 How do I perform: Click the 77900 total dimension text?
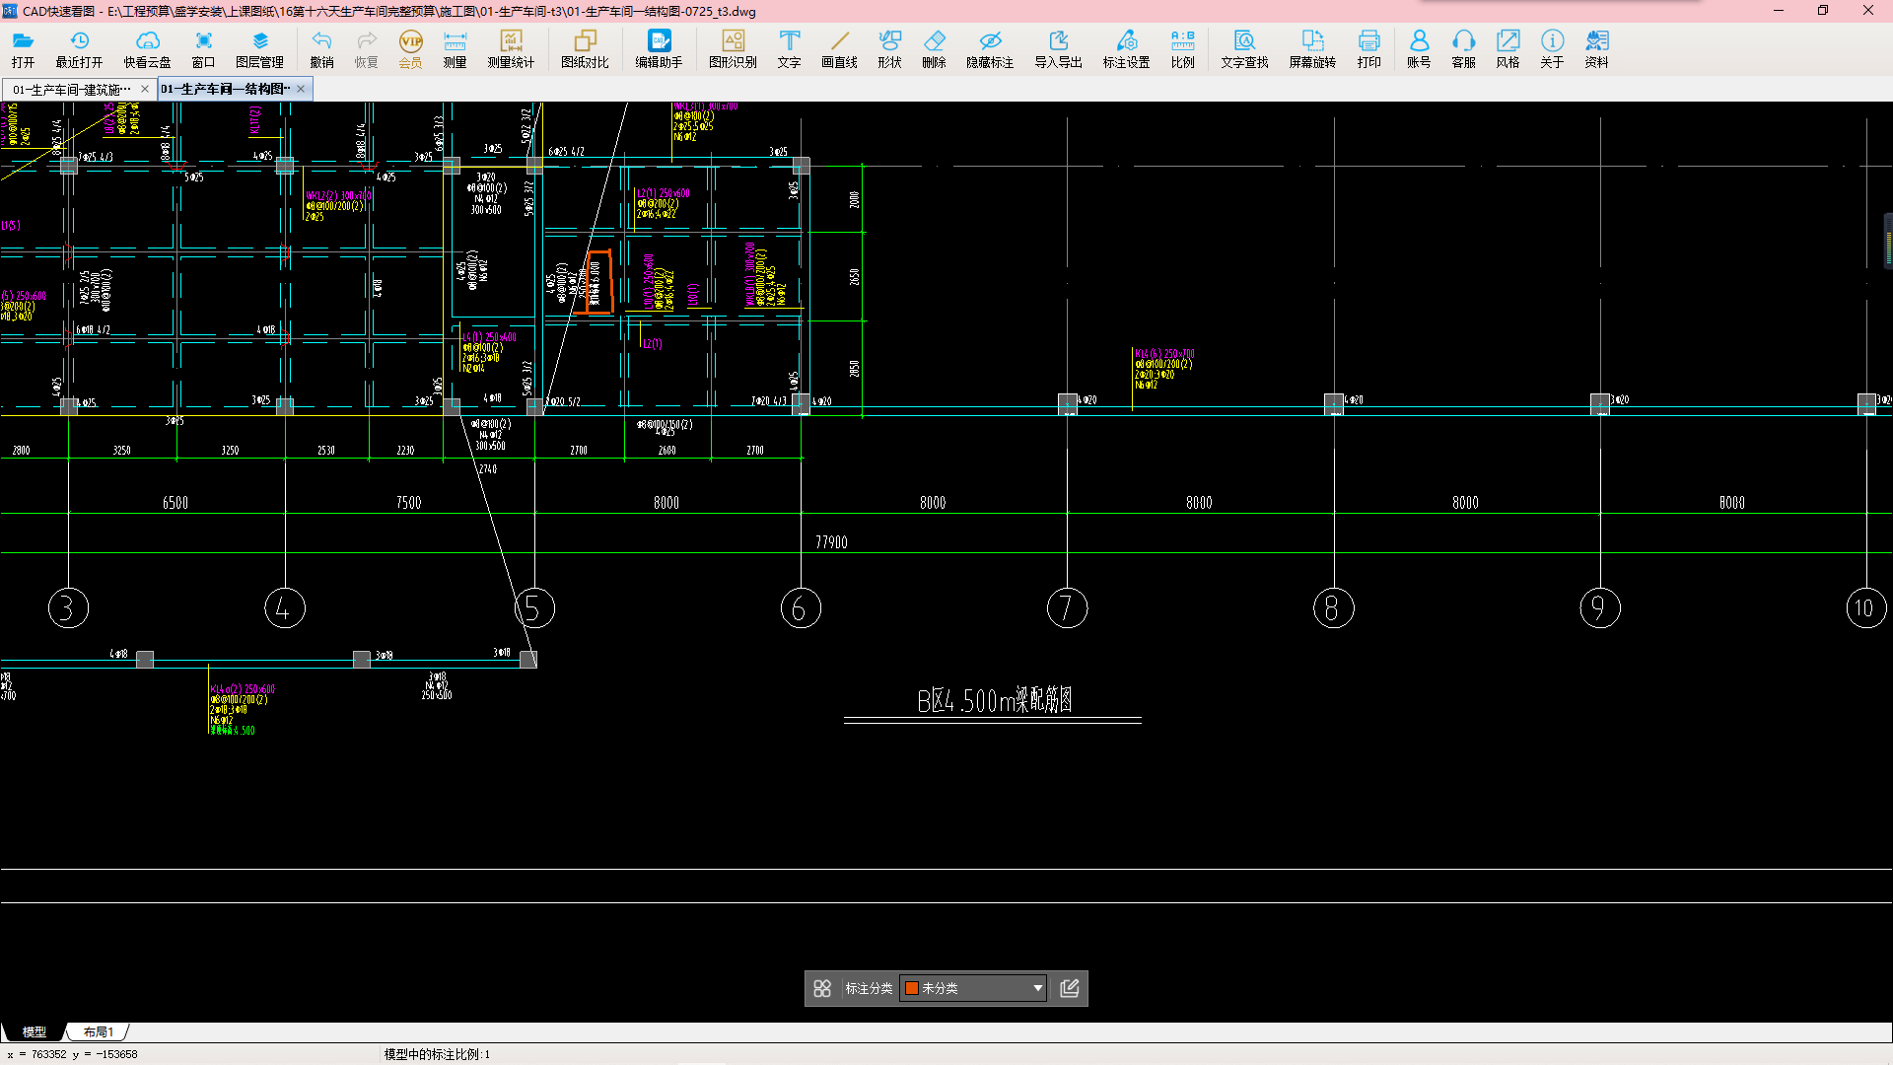(x=831, y=542)
